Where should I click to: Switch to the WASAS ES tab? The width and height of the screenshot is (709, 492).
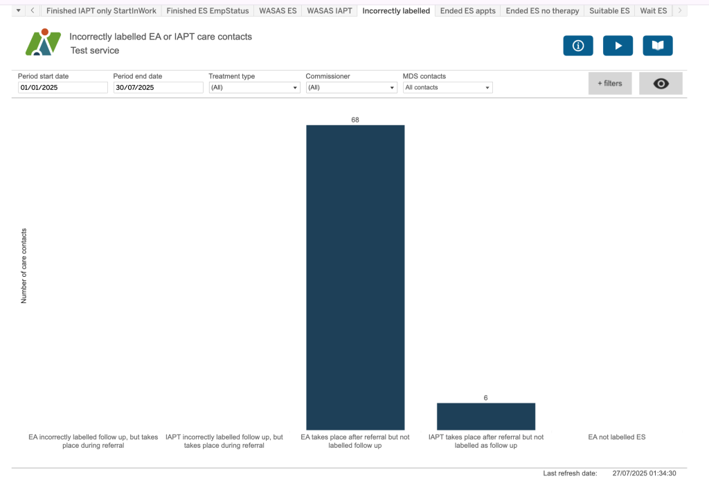click(x=277, y=11)
